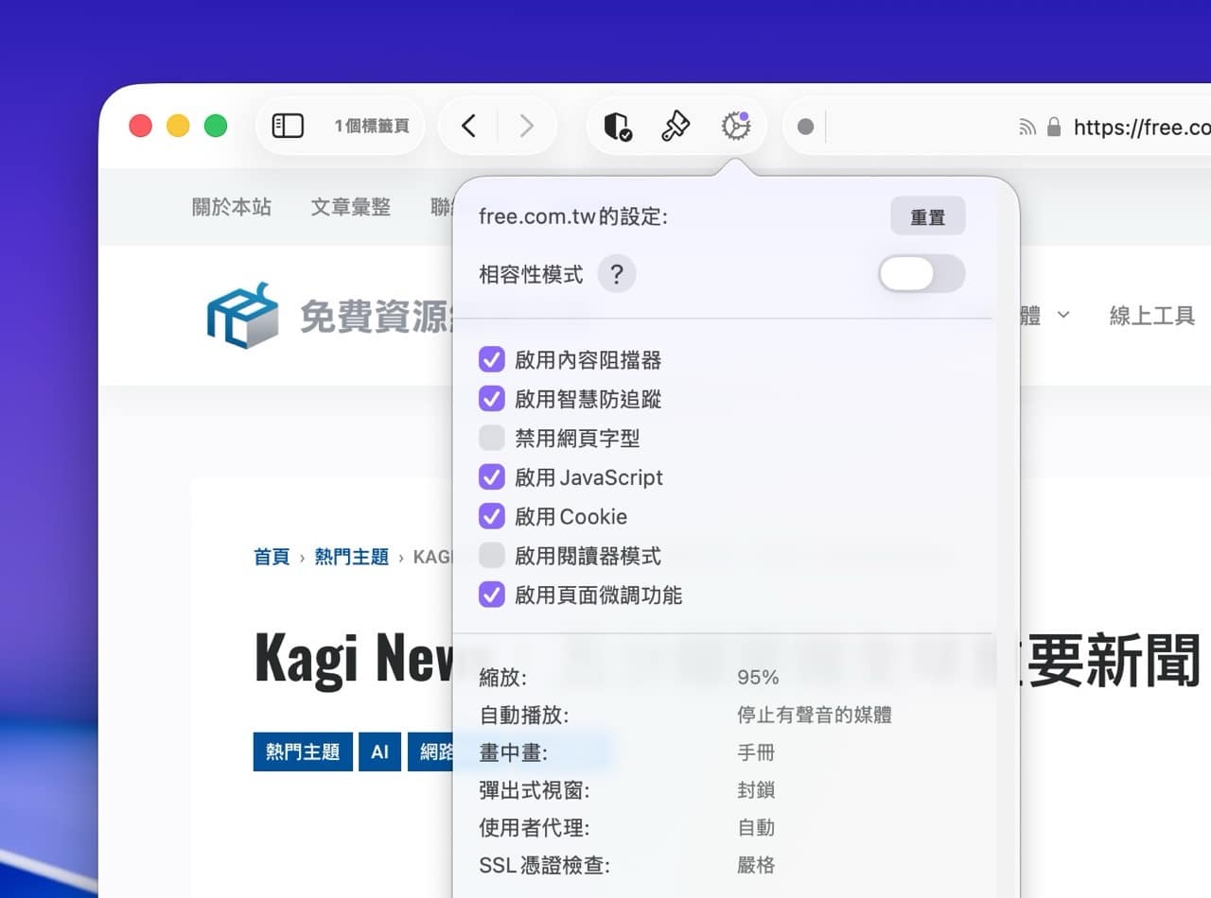Enable the 相容性模式 switch
Screen dimensions: 1211x898
coord(921,274)
